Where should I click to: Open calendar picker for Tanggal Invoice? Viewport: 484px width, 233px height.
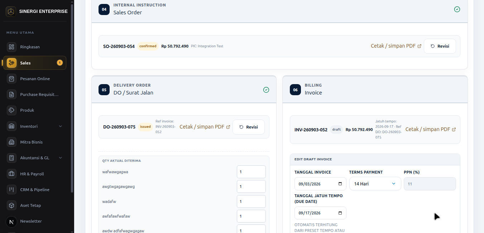[340, 184]
